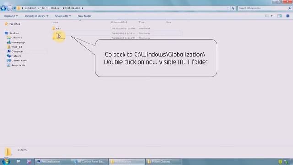Sort by the Size column header
The height and width of the screenshot is (165, 293).
[168, 22]
